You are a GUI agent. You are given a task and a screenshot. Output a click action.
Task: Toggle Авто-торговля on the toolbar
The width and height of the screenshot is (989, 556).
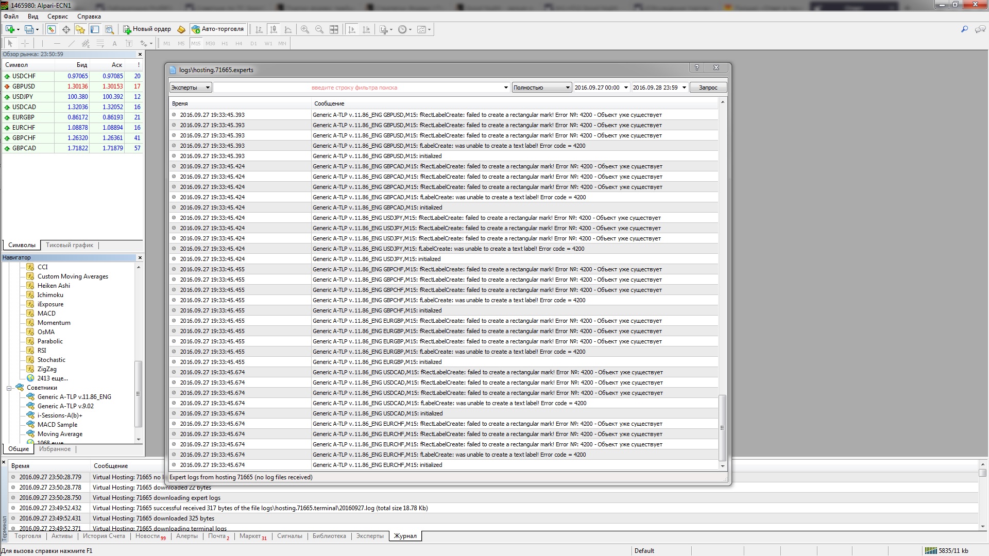coord(218,29)
